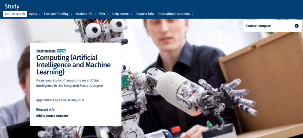Click the Applications open date text
Screen dimensions: 303x138
(x=60, y=100)
